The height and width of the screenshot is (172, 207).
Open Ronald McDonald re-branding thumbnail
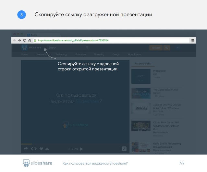(x=141, y=147)
